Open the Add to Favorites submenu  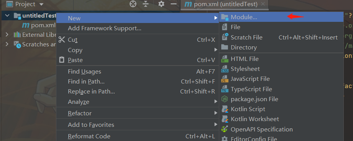tap(138, 125)
